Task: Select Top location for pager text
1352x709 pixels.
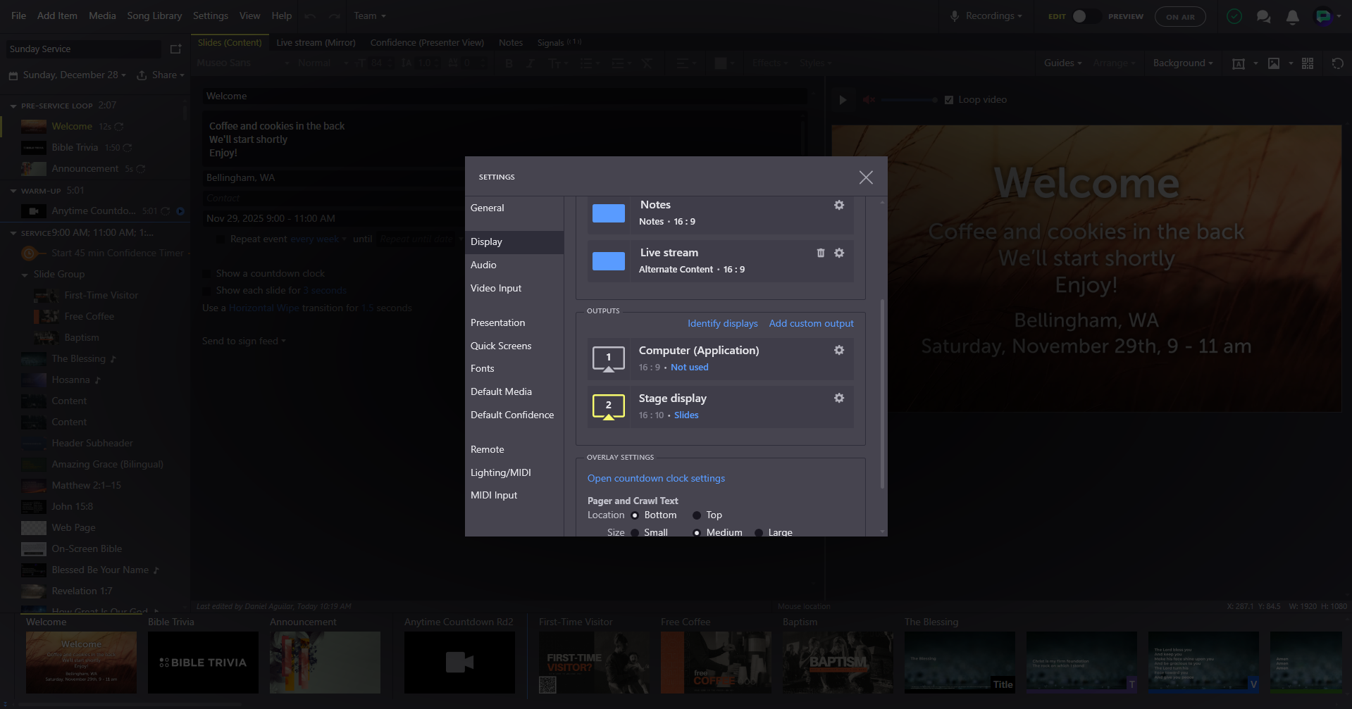Action: click(x=697, y=515)
